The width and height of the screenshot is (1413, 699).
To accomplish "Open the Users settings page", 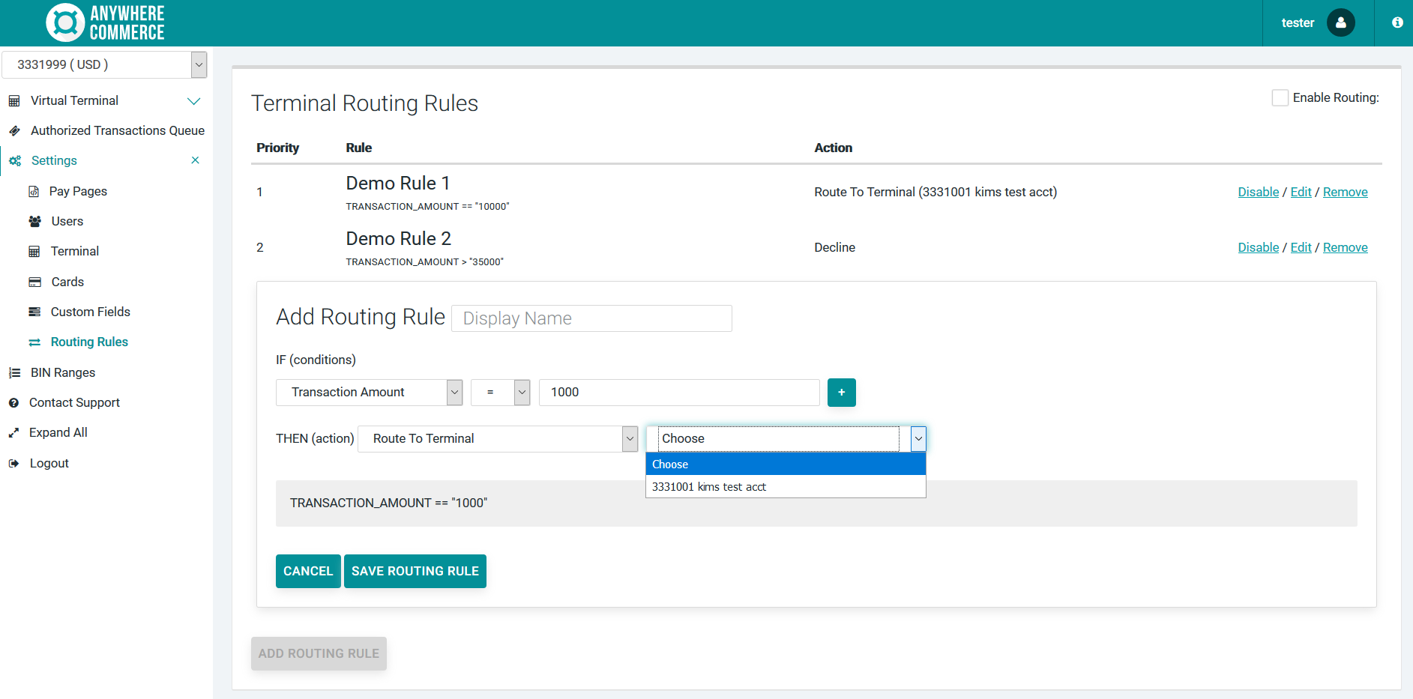I will (x=67, y=222).
